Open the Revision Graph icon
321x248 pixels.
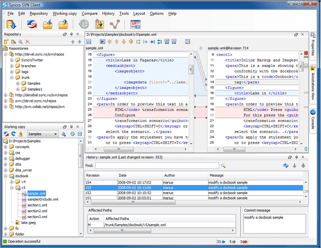tap(115, 23)
